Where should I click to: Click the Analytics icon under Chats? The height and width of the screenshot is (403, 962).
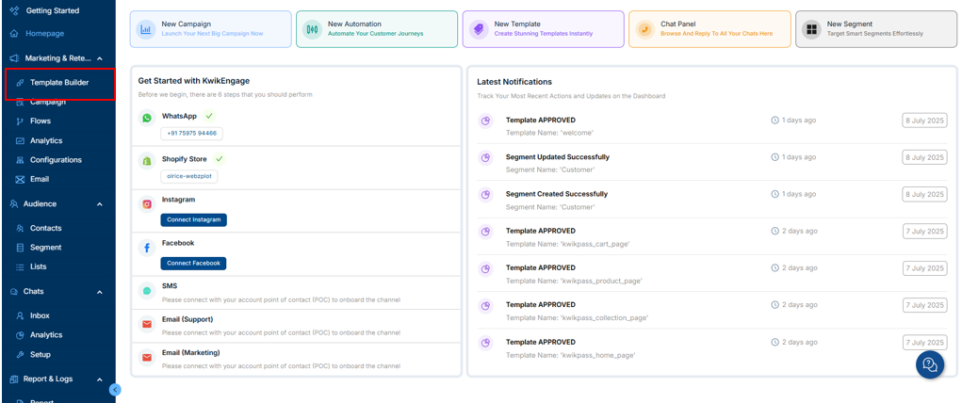(20, 335)
